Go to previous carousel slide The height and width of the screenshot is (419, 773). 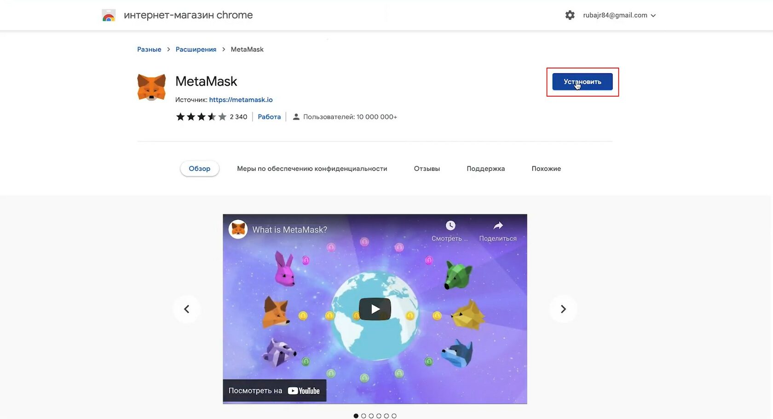(x=187, y=309)
